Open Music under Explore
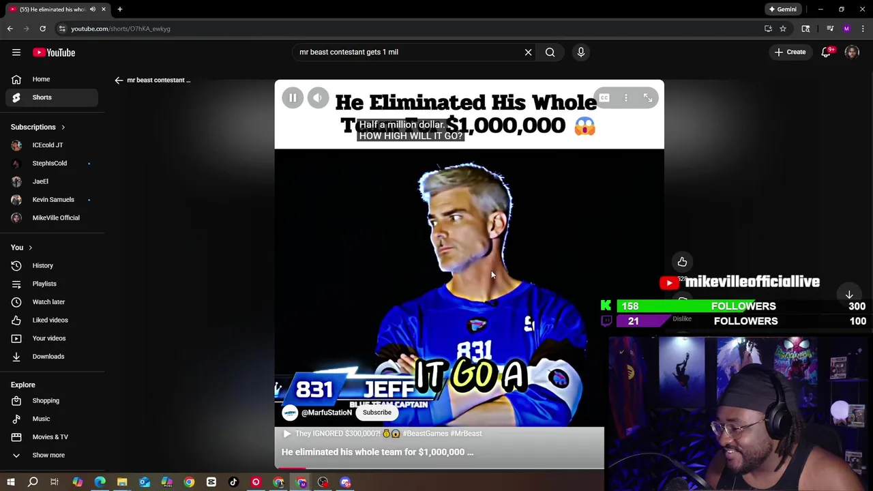873x491 pixels. [x=51, y=419]
